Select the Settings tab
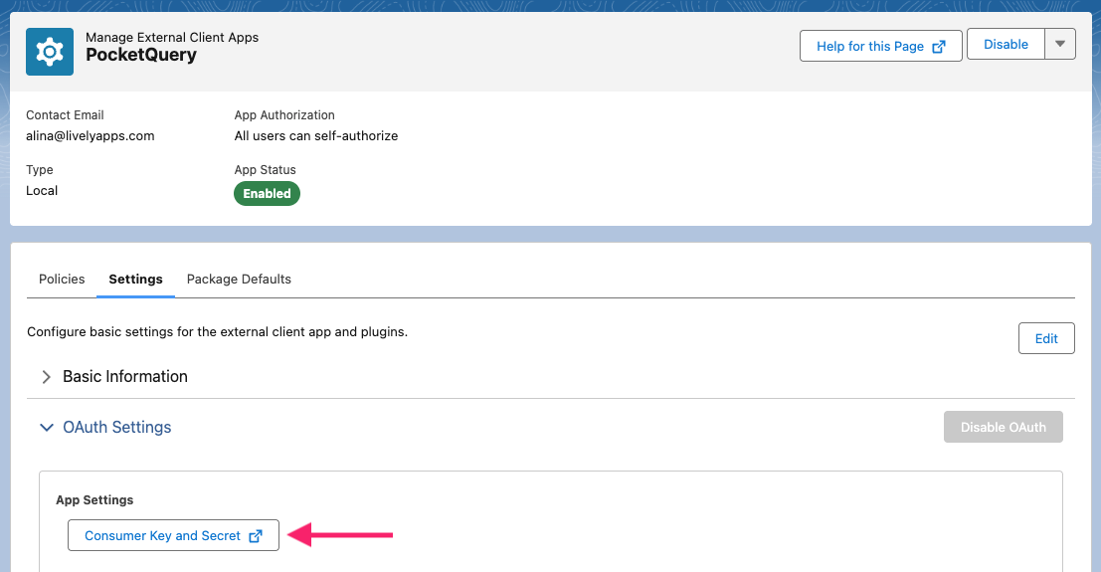This screenshot has width=1101, height=572. 135,279
